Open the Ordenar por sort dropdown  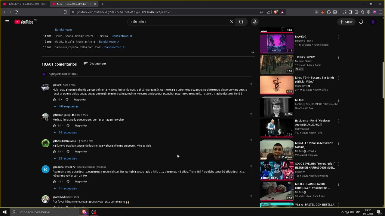[x=95, y=64]
